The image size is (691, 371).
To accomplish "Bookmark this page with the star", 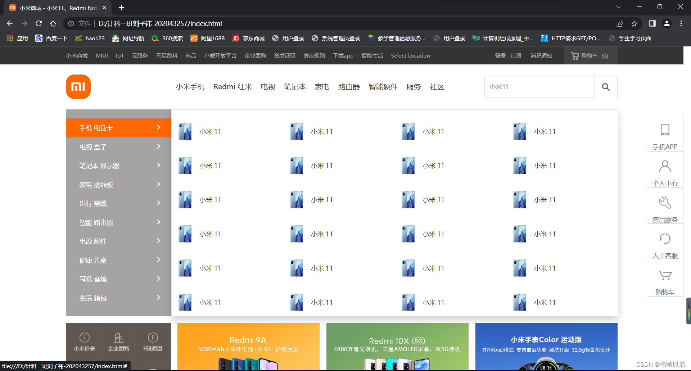I will (634, 23).
